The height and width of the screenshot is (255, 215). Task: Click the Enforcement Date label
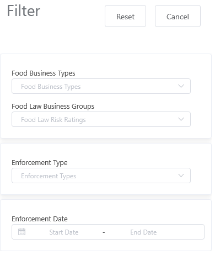40,219
